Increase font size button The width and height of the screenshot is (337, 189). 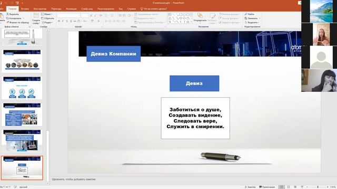(x=91, y=15)
